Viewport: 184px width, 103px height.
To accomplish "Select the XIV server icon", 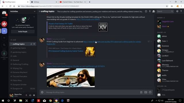I will [4, 24].
